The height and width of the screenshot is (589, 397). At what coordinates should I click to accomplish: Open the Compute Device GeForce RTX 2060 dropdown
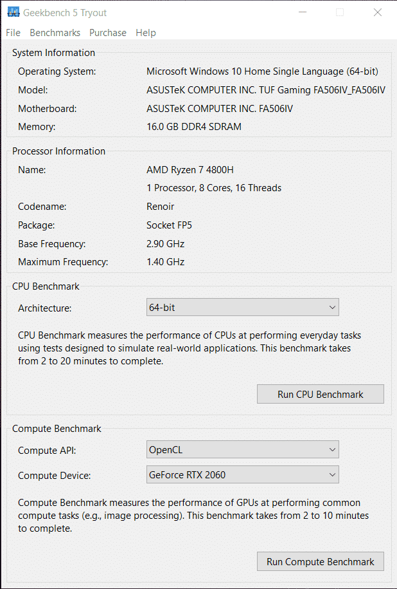click(243, 475)
